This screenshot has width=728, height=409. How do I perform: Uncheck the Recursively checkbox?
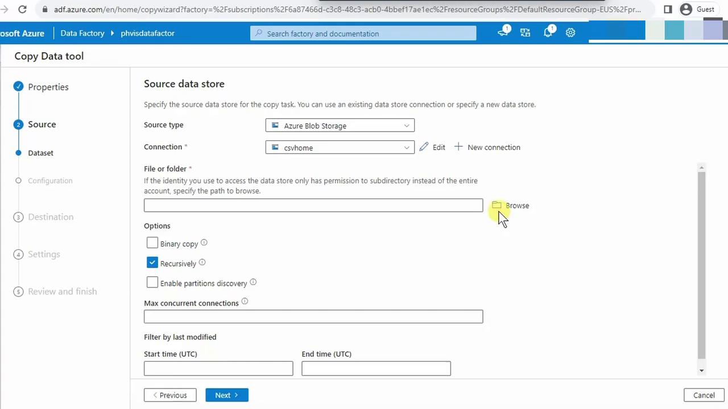coord(152,262)
